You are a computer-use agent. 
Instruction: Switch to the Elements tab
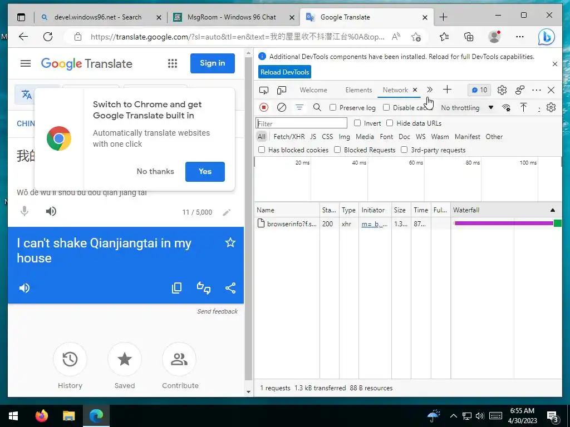click(358, 90)
